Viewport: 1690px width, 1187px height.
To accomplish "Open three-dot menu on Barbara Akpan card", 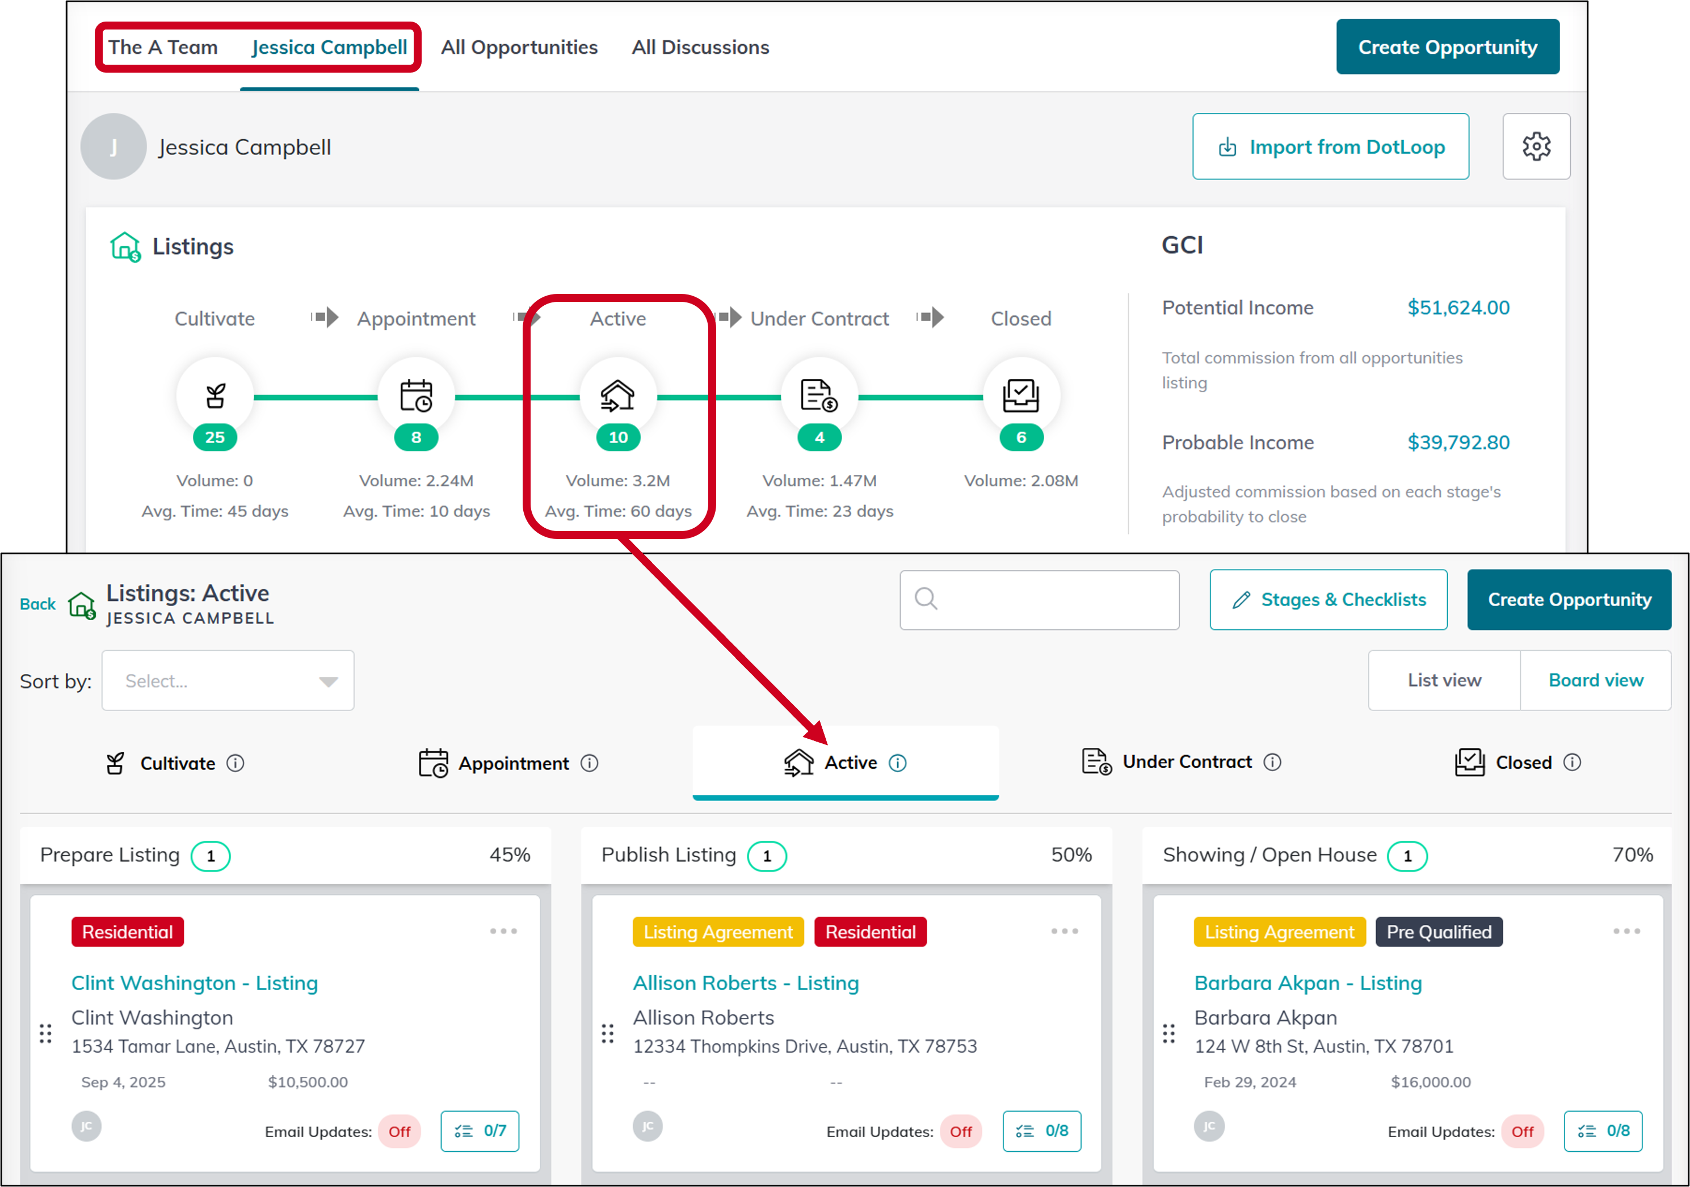I will tap(1625, 931).
